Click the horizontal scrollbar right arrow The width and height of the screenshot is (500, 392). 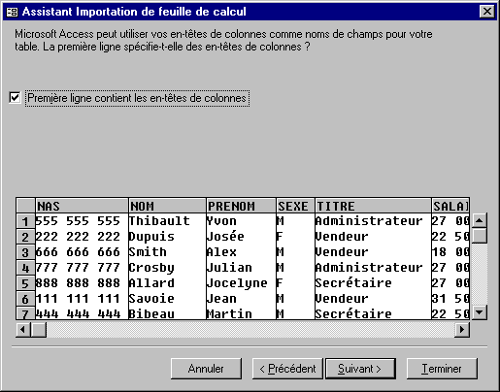point(462,330)
